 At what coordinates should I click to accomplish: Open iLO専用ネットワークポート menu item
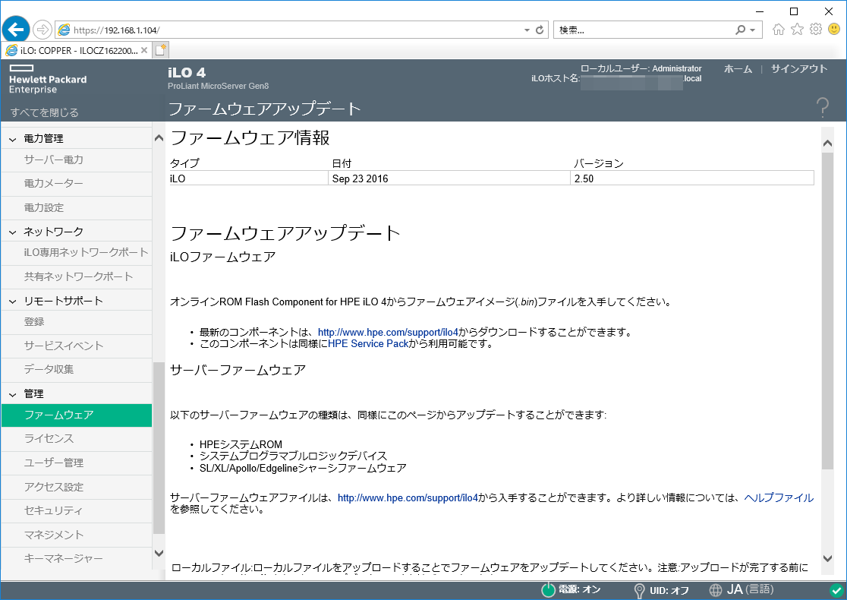click(x=77, y=252)
